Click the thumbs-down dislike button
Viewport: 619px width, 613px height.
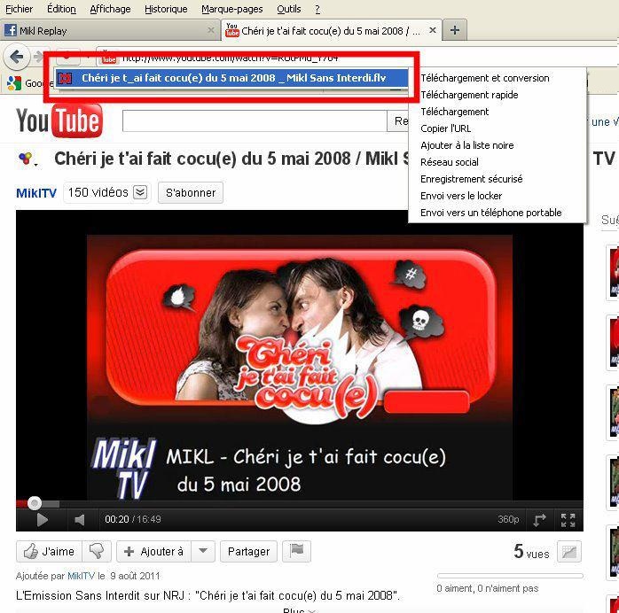(x=97, y=551)
